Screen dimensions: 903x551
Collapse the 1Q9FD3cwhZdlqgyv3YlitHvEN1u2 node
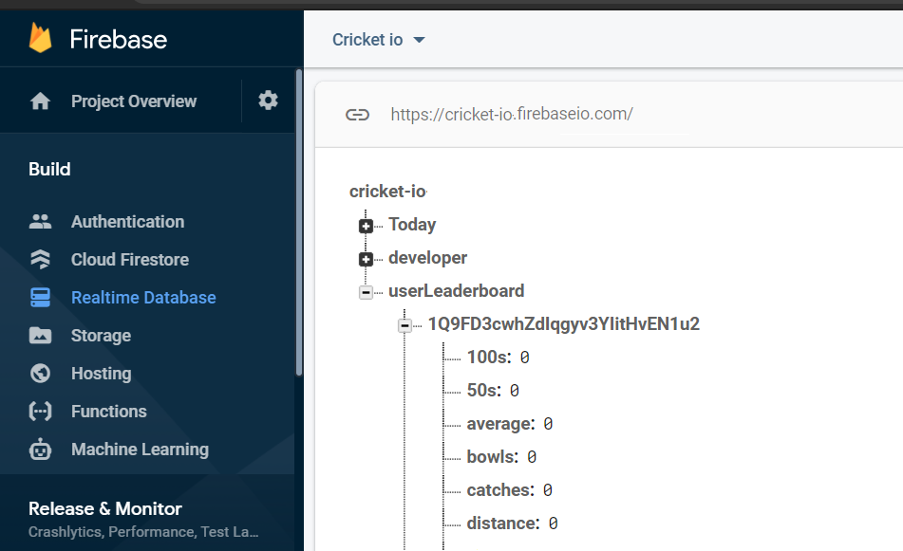(x=404, y=326)
